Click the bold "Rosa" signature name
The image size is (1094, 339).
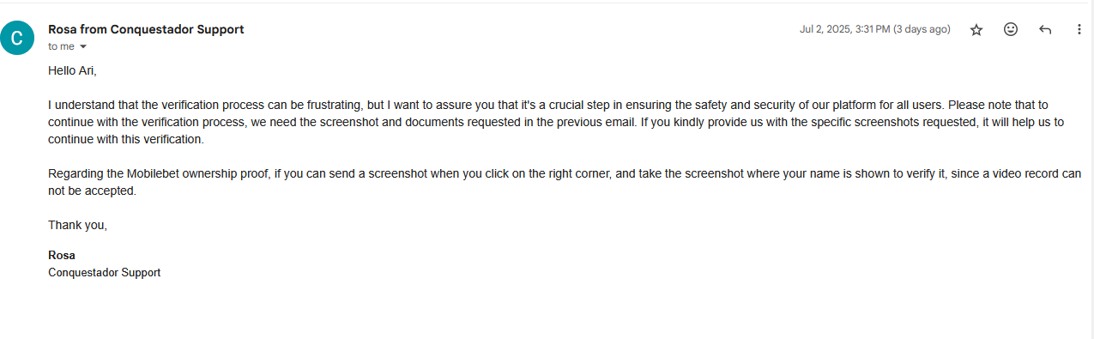[x=62, y=255]
